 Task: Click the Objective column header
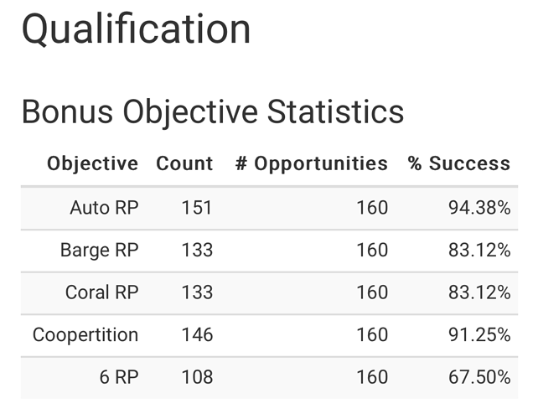pos(93,164)
